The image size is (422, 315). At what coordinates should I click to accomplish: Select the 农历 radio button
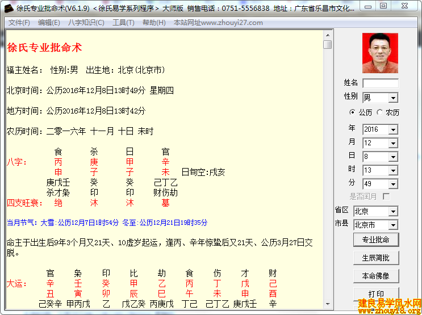(380, 112)
